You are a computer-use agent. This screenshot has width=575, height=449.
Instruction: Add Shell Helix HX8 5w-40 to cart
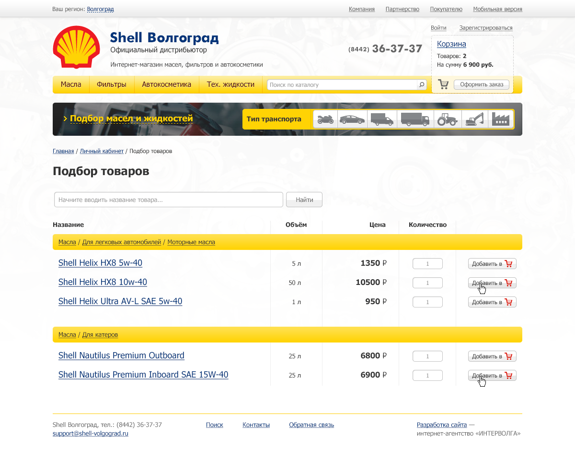pos(492,263)
